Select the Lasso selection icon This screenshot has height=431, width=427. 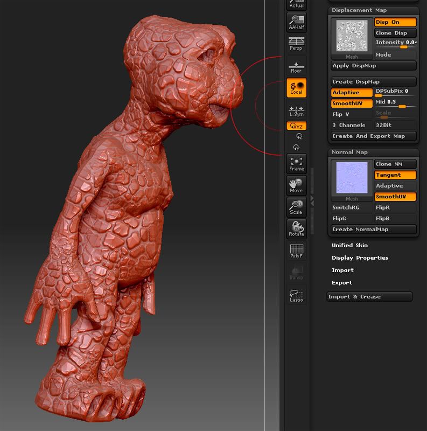296,295
